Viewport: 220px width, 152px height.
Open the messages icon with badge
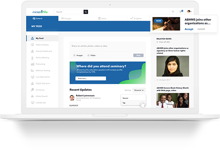pyautogui.click(x=181, y=11)
